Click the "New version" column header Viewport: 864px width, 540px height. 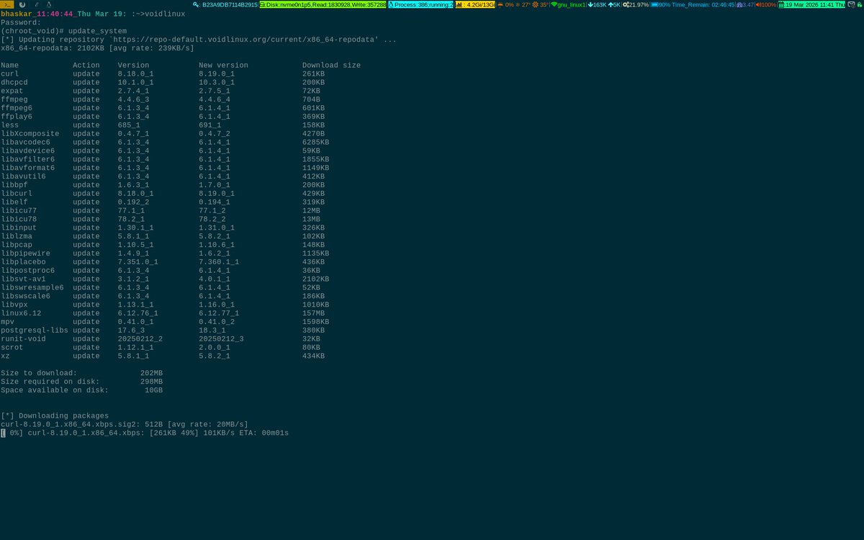(223, 65)
